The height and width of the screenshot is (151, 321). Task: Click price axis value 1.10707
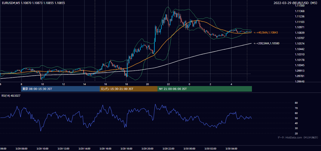(299, 38)
